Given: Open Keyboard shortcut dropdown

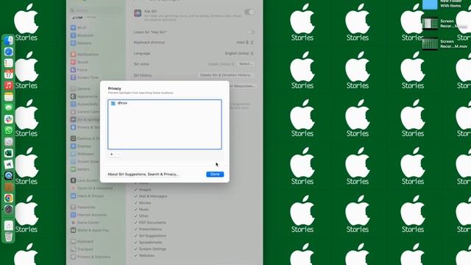Looking at the screenshot, I should point(245,43).
